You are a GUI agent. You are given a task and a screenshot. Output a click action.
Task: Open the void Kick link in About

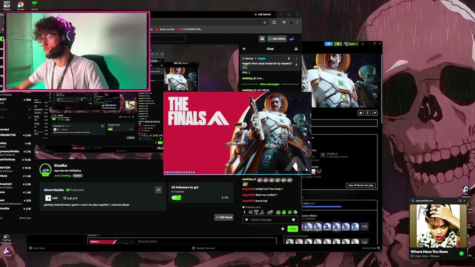[x=52, y=198]
